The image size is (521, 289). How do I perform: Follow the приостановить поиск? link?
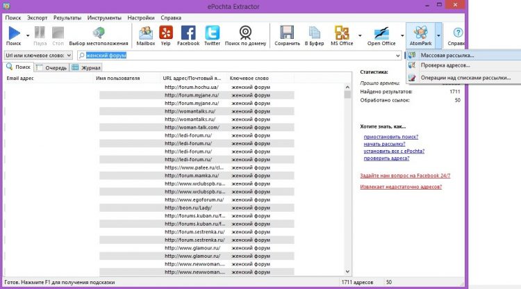tap(390, 137)
